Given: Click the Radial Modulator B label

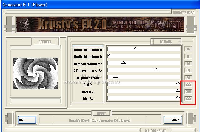Looking at the screenshot, I should (88, 57).
